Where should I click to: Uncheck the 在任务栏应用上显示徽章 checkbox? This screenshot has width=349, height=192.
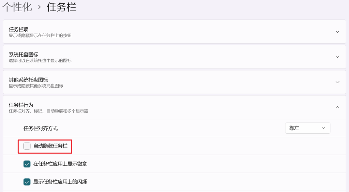coord(27,164)
